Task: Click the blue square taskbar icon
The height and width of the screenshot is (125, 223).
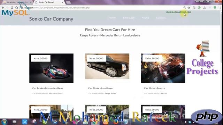Action: click(x=24, y=122)
